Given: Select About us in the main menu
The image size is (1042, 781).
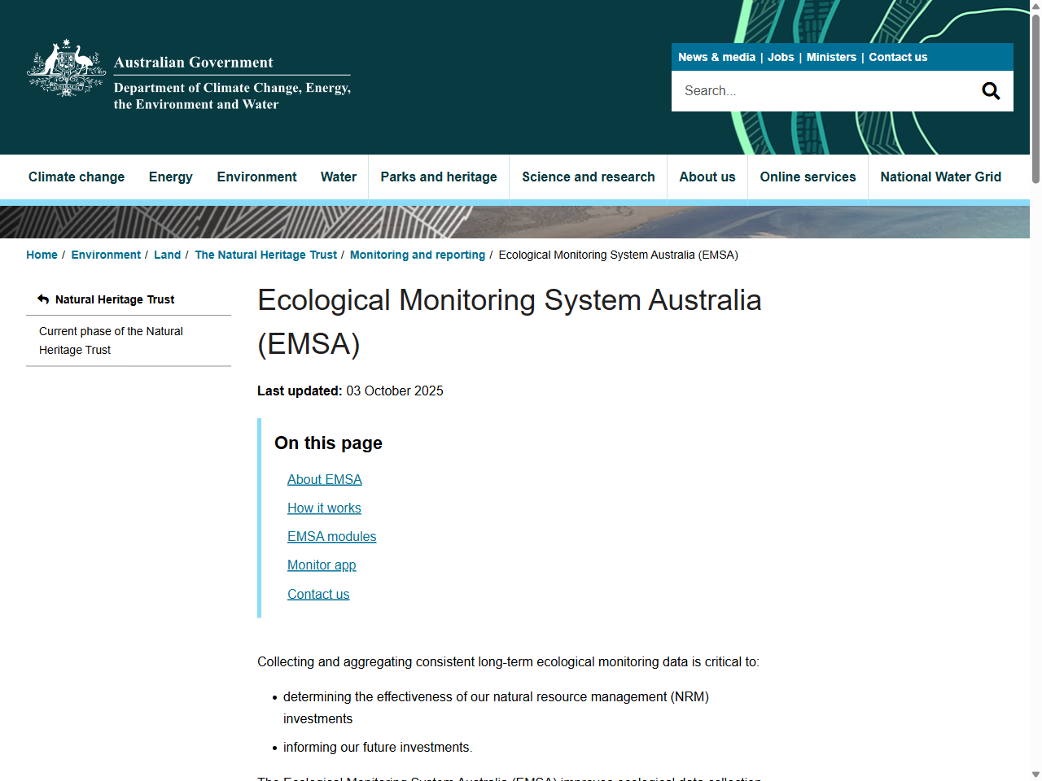Looking at the screenshot, I should point(707,177).
